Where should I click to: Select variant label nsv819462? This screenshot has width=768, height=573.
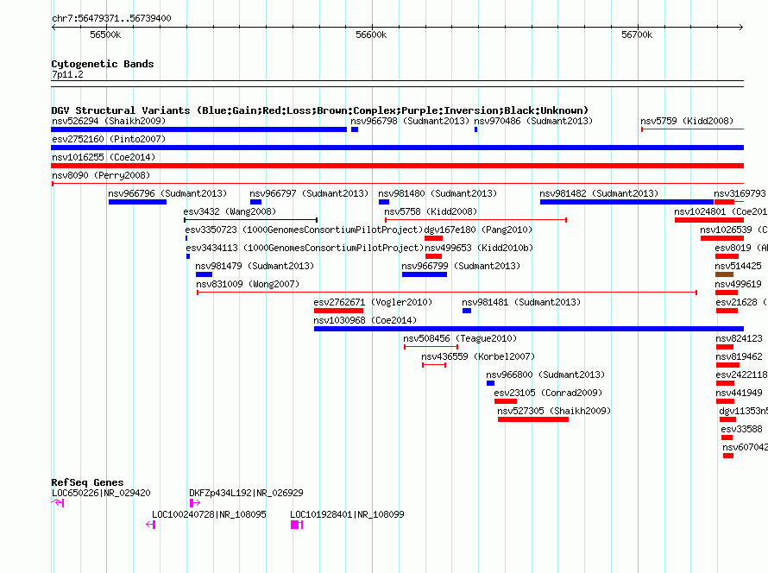pos(740,356)
